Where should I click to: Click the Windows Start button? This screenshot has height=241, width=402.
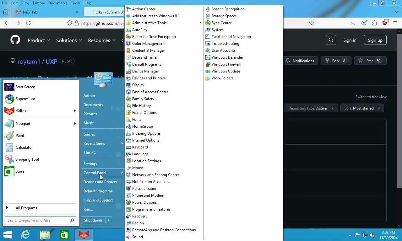tap(7, 235)
